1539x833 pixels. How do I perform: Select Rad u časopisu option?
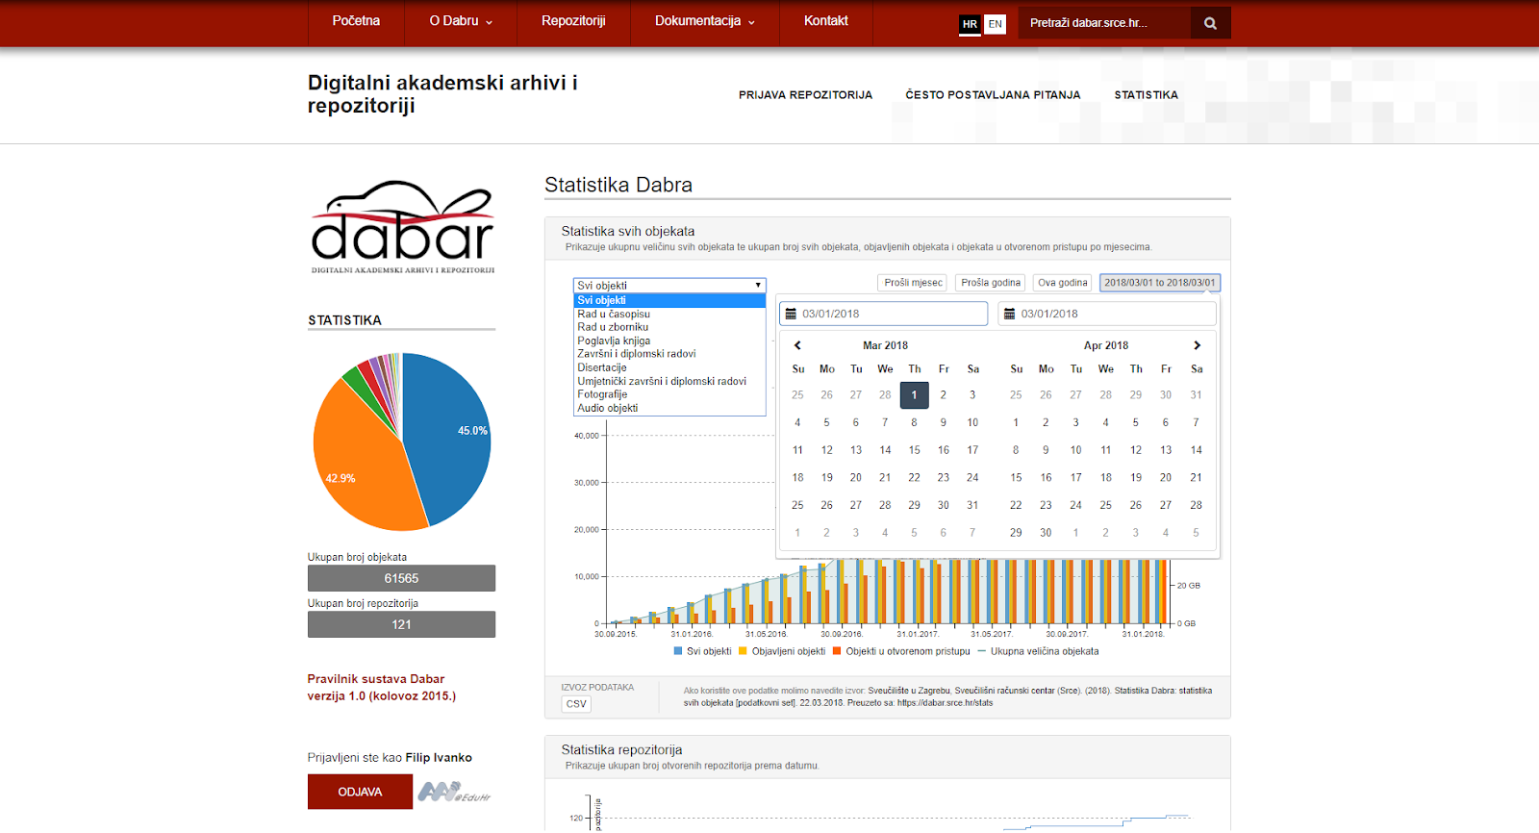click(x=669, y=314)
